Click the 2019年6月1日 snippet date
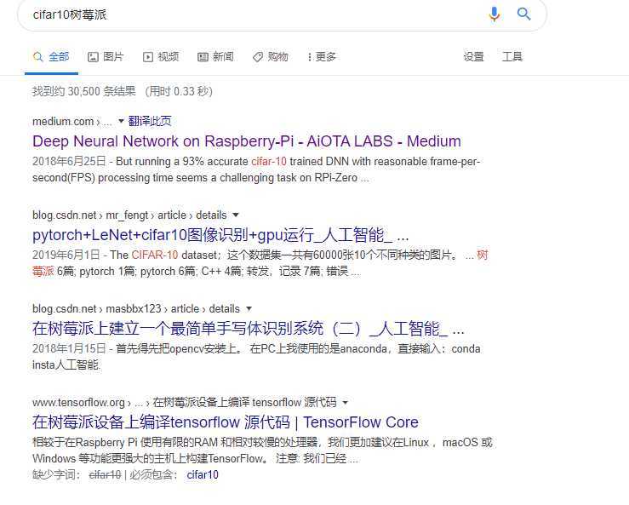 pyautogui.click(x=66, y=255)
